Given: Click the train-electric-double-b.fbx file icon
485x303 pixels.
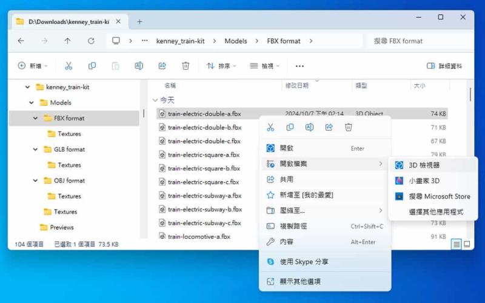Looking at the screenshot, I should (162, 127).
